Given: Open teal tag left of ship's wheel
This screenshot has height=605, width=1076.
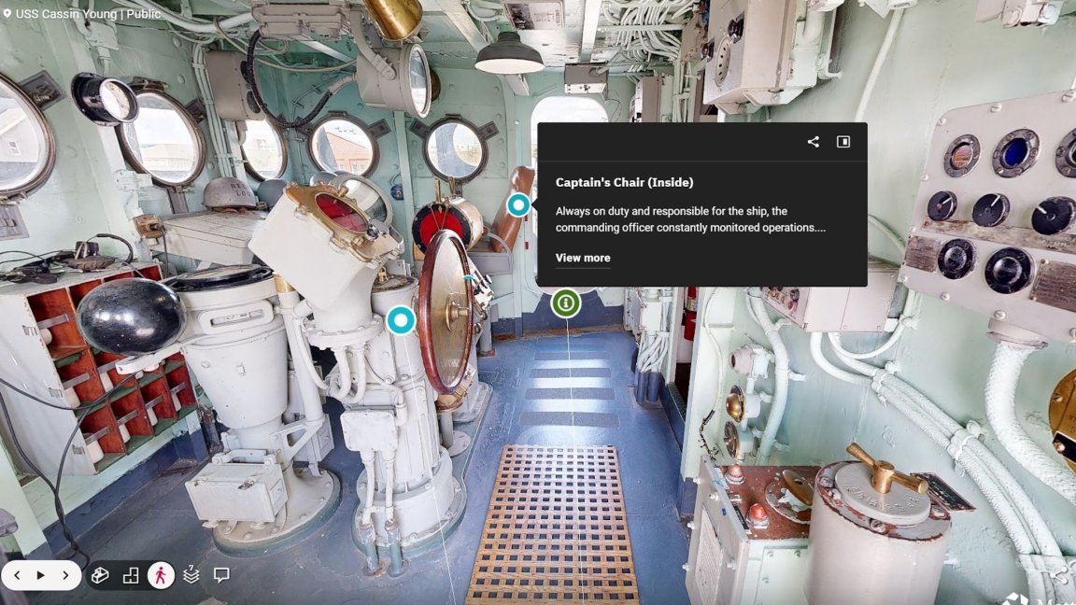Looking at the screenshot, I should 401,321.
